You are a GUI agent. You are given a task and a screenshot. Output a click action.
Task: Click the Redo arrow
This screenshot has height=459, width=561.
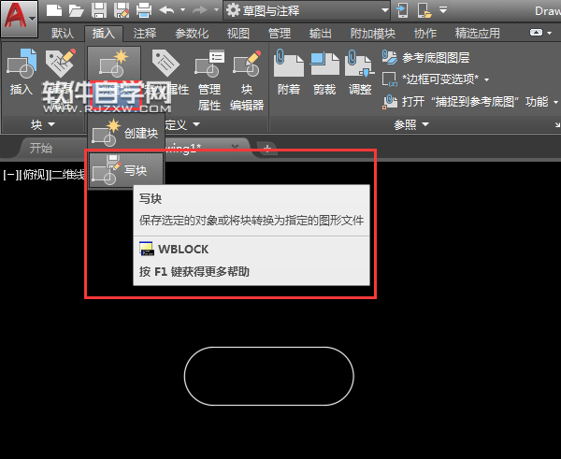point(200,10)
